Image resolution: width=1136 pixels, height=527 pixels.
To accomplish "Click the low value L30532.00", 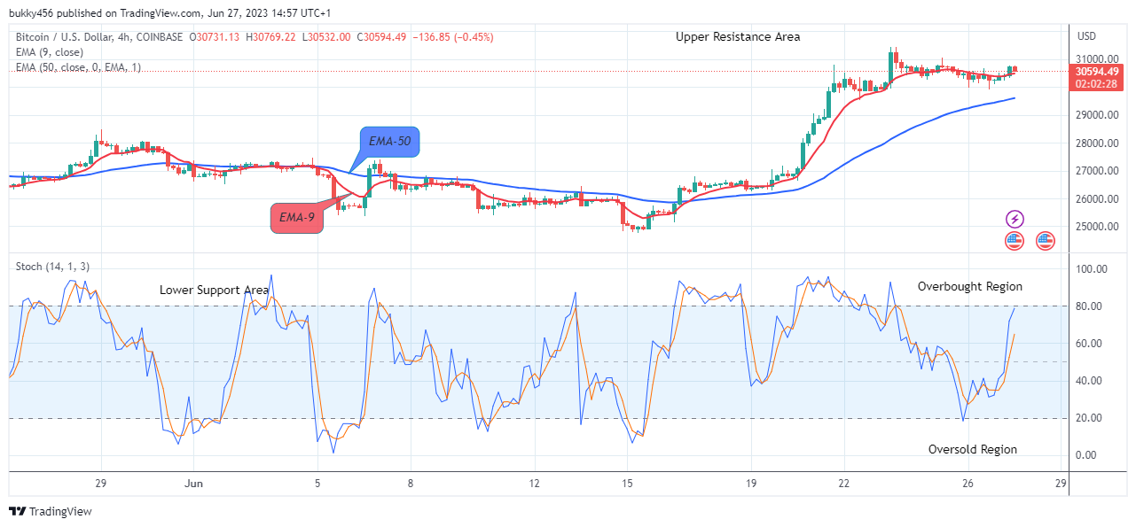I will point(326,37).
